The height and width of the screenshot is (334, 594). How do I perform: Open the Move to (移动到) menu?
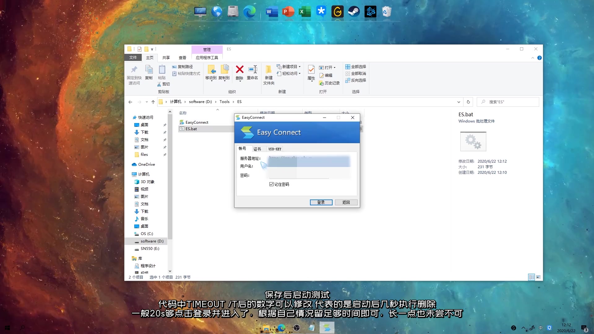tap(211, 73)
